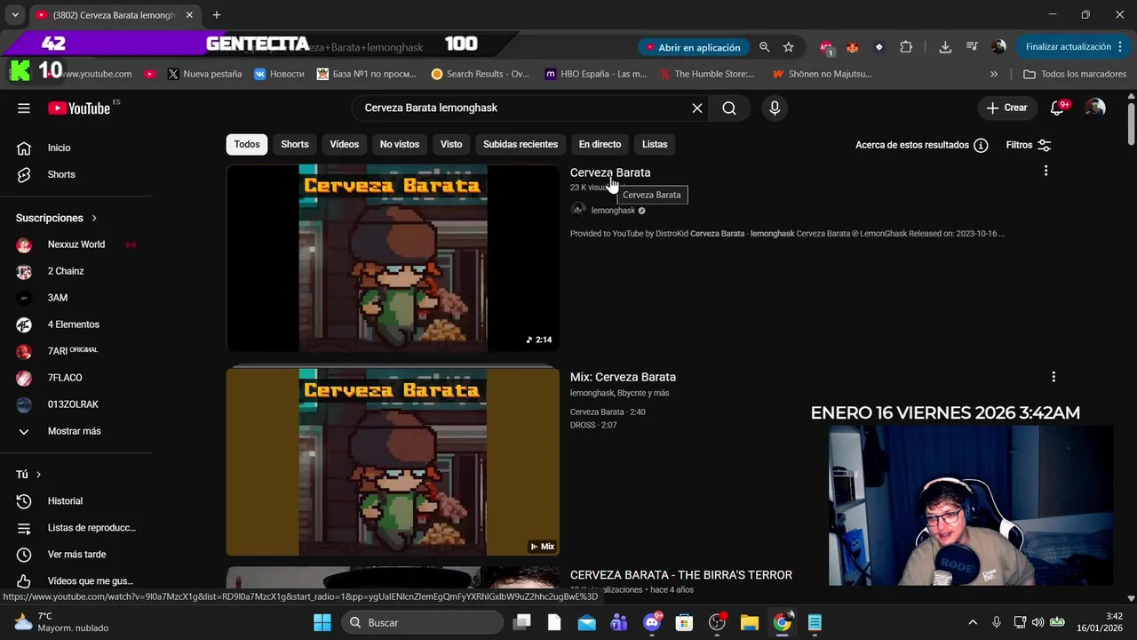Open the Nexxuz World subscription
Viewport: 1137px width, 640px height.
76,244
